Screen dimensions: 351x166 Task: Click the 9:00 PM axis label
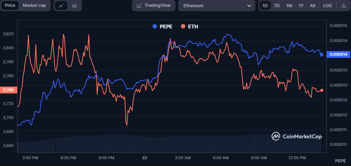(x=107, y=158)
